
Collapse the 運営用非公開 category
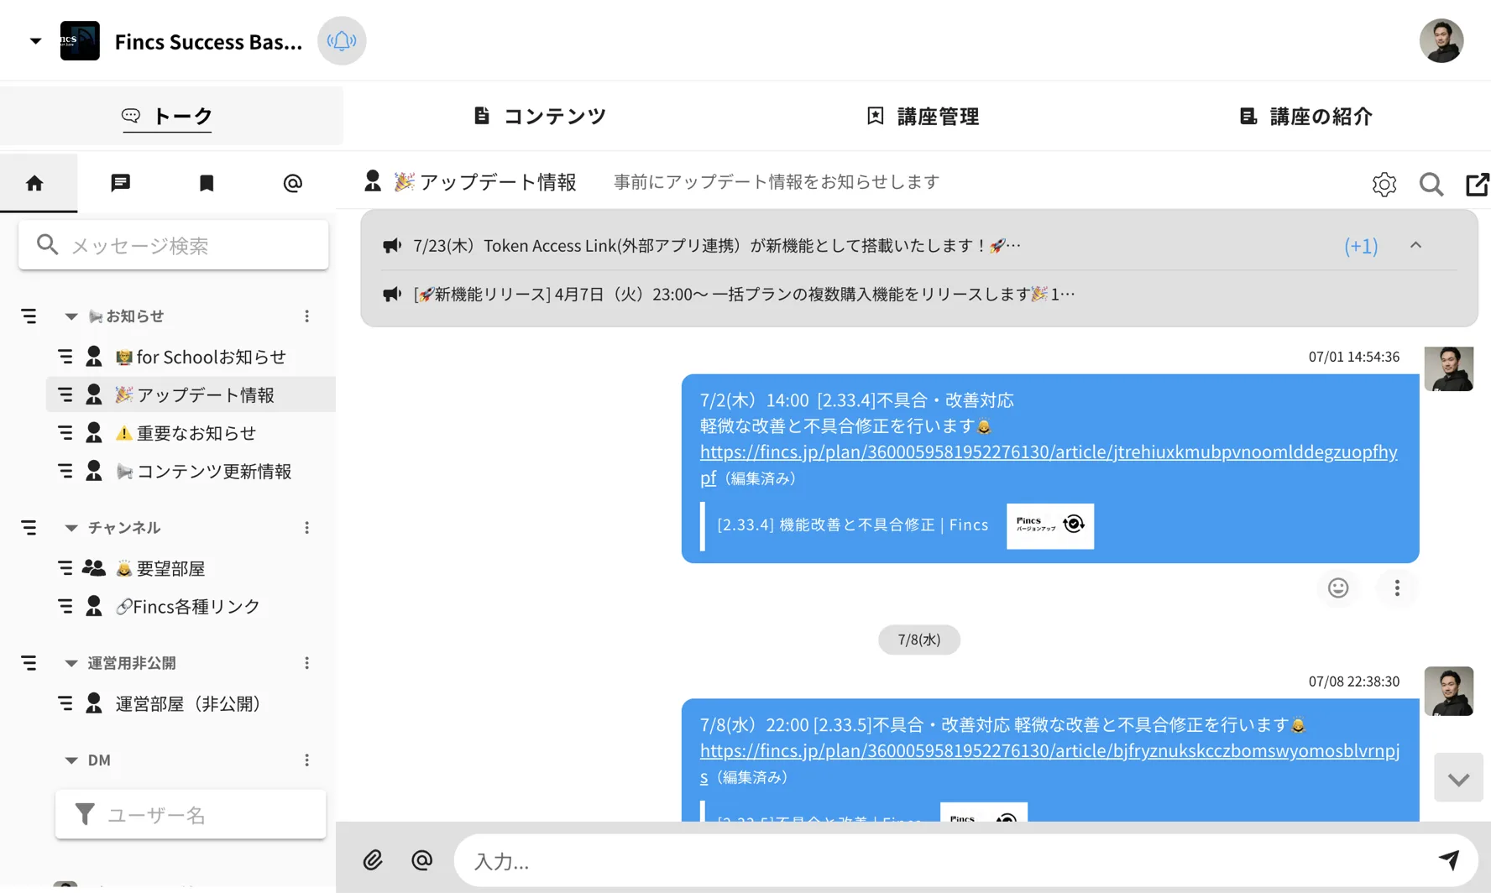(x=71, y=663)
